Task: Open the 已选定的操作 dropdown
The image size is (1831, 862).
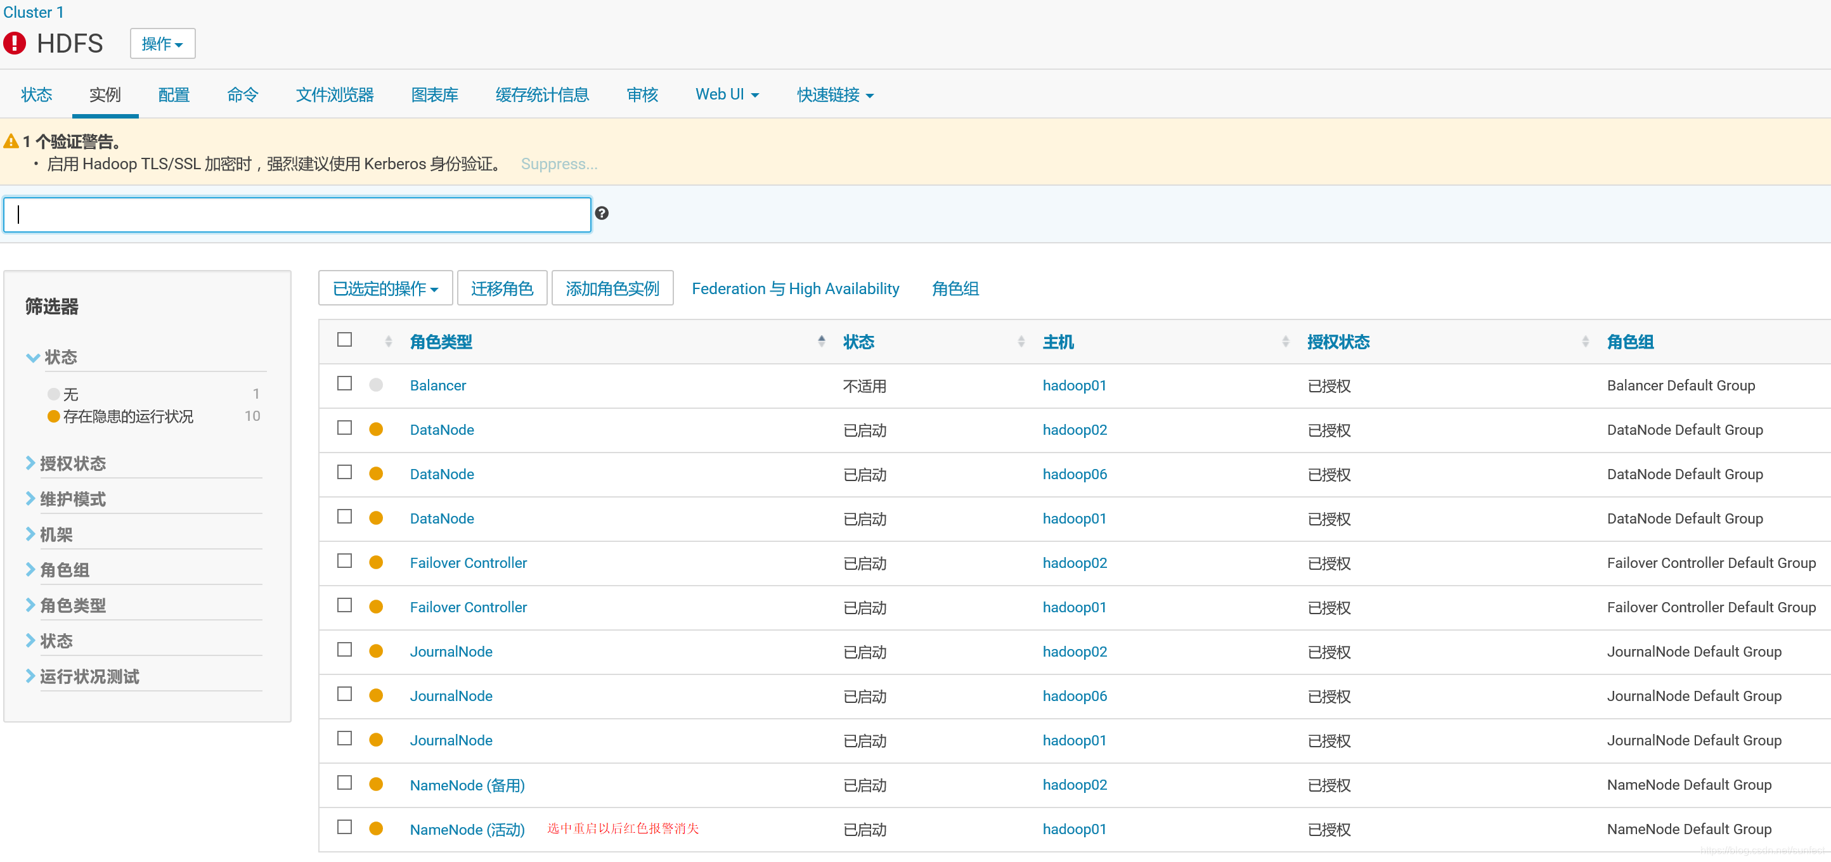Action: [385, 288]
